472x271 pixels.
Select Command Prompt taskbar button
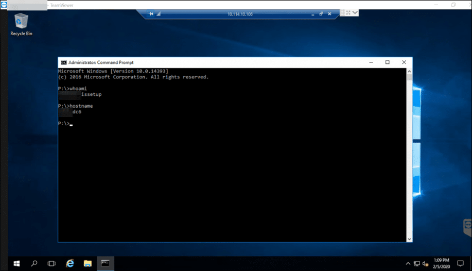(105, 263)
